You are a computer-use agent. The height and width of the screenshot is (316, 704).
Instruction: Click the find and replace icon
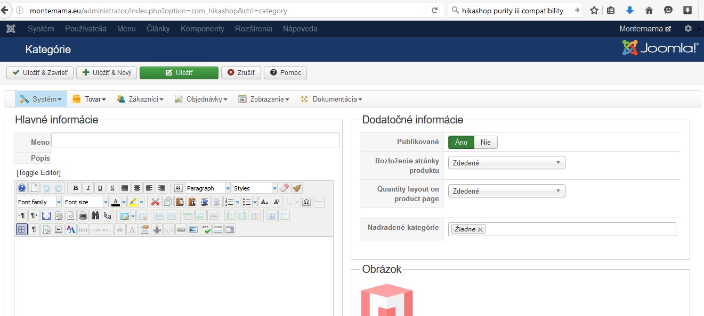[x=108, y=216]
